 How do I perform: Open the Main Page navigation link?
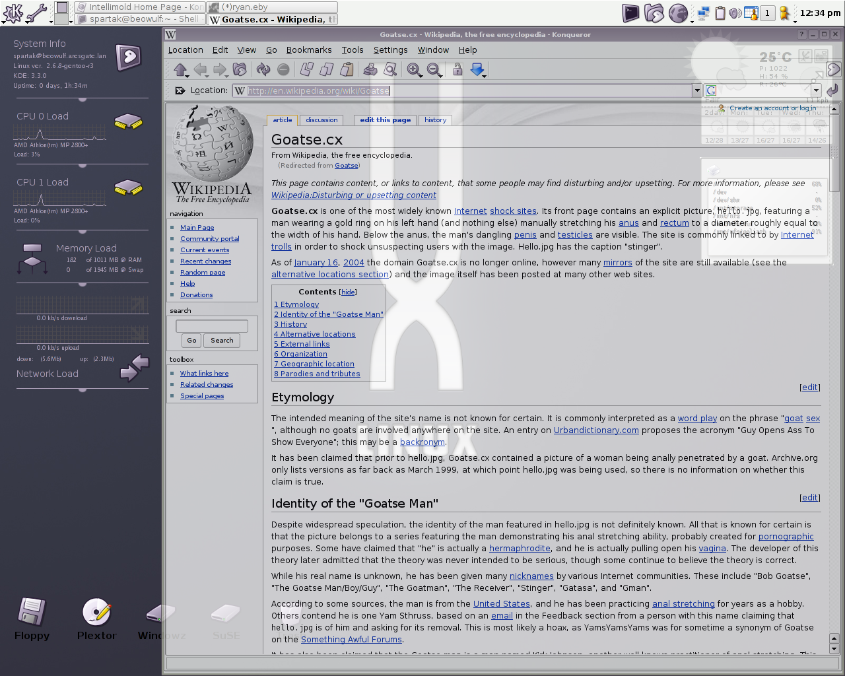coord(197,228)
